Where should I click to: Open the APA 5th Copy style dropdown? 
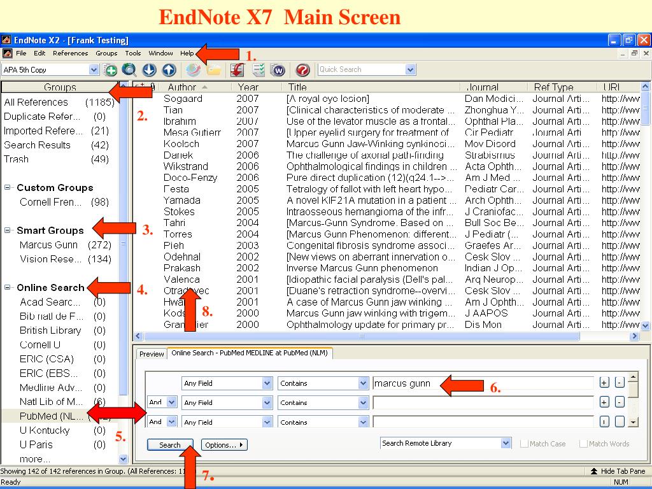(x=94, y=69)
